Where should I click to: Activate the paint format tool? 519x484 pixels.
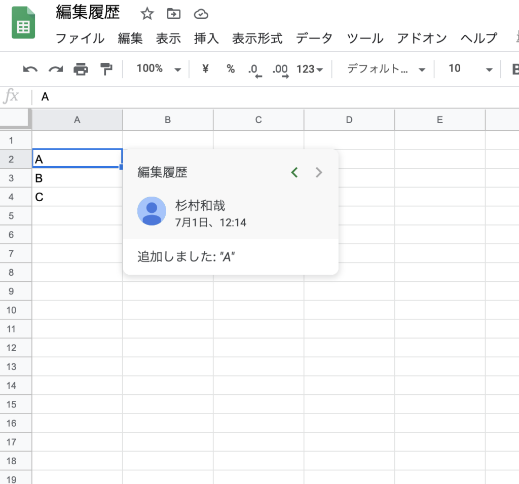point(106,69)
